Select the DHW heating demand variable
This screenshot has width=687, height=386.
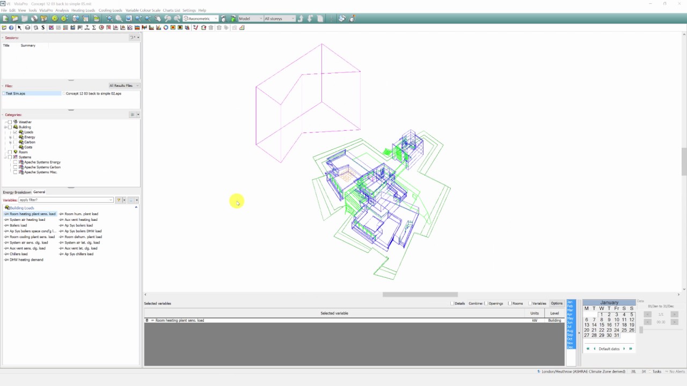pyautogui.click(x=26, y=259)
